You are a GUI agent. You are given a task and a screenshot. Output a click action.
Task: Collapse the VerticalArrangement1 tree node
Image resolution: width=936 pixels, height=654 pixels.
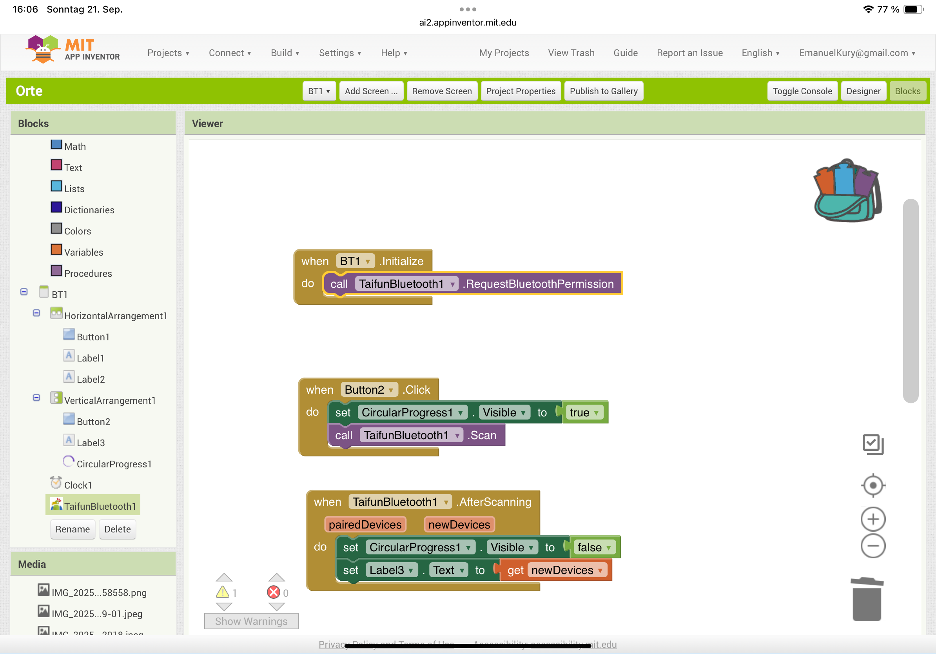tap(36, 398)
